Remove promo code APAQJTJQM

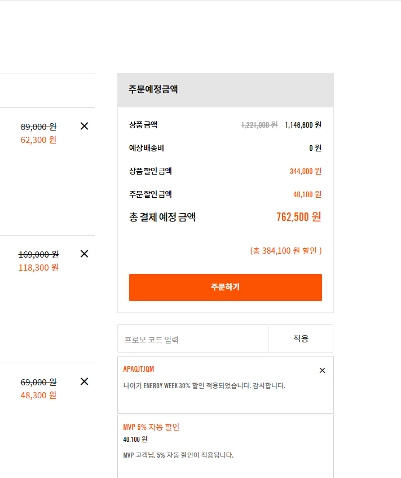(322, 371)
